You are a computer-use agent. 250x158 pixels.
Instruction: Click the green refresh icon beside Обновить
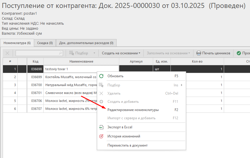(101, 76)
